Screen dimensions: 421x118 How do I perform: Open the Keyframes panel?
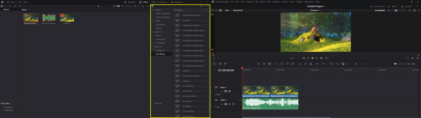tap(177, 2)
